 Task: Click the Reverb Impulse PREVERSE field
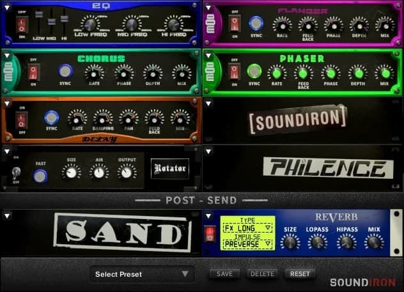pos(247,243)
